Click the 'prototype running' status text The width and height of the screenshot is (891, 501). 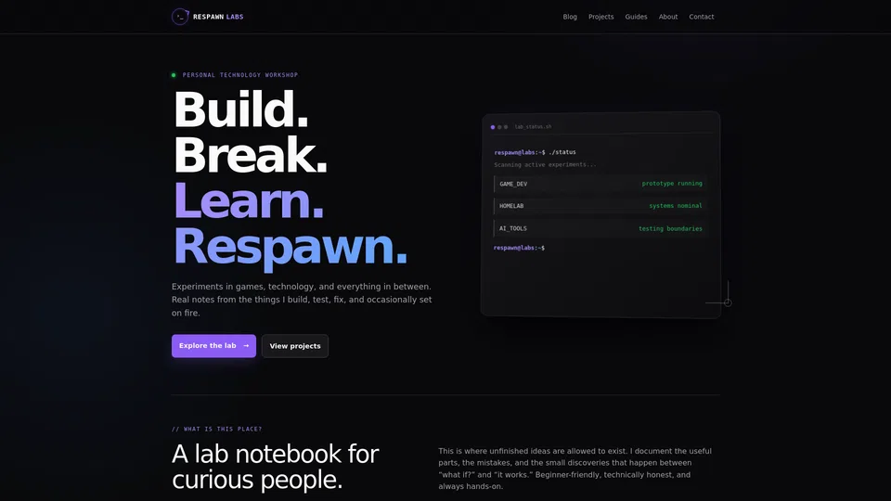click(x=672, y=184)
